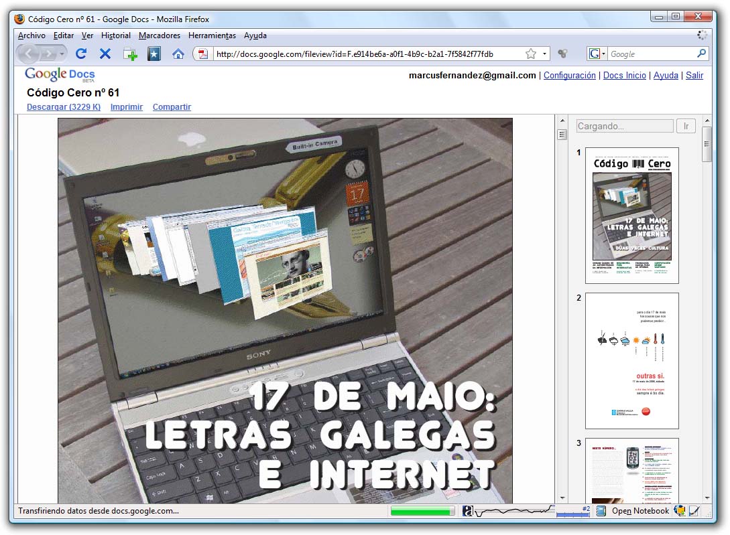Open the Marcadores menu
The image size is (730, 535).
click(160, 35)
